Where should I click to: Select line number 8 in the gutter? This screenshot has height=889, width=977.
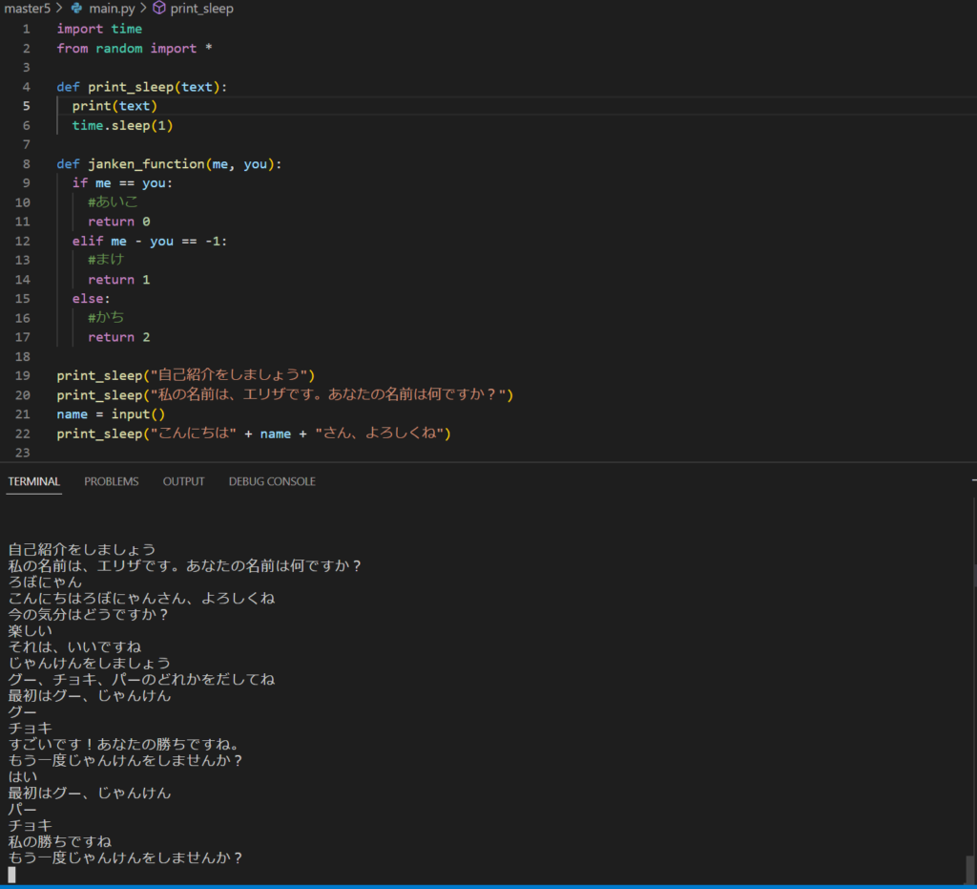(26, 164)
